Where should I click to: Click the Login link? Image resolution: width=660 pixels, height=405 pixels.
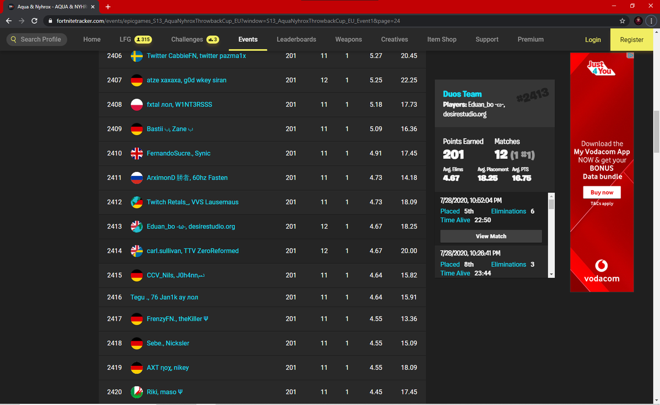pos(593,40)
